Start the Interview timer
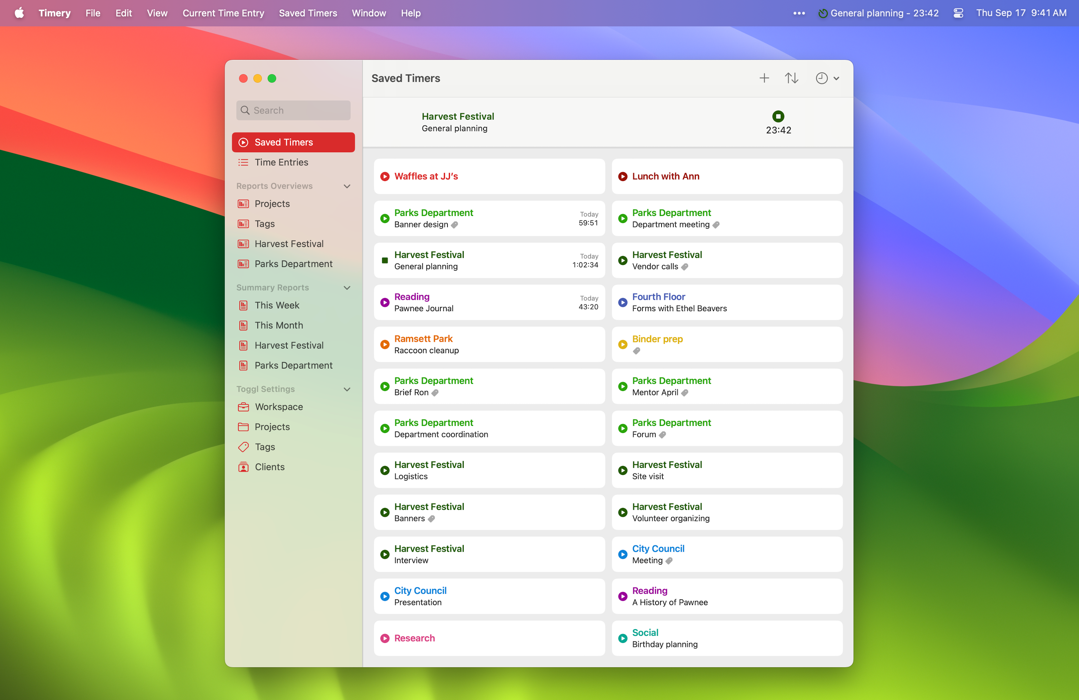 (x=385, y=555)
